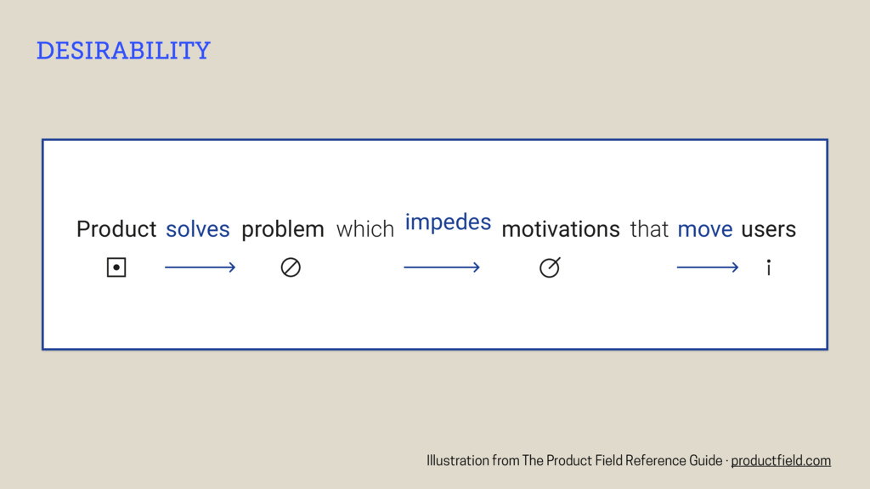The height and width of the screenshot is (489, 870).
Task: Click the DESIRABILITY heading
Action: click(x=123, y=51)
